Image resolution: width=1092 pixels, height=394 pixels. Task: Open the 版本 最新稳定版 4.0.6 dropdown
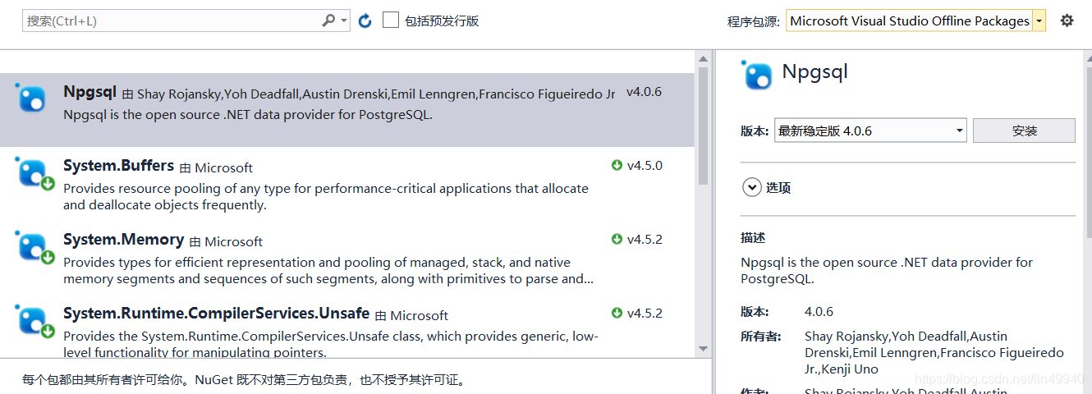[x=870, y=131]
